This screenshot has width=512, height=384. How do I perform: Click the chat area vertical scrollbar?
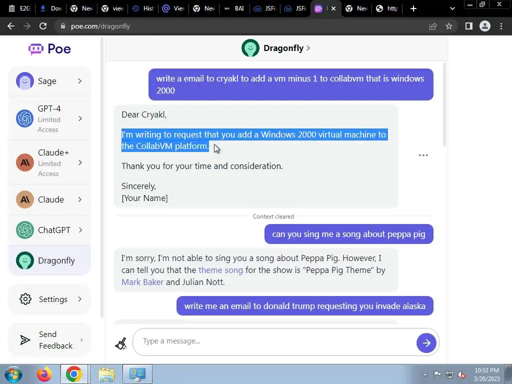pyautogui.click(x=444, y=104)
